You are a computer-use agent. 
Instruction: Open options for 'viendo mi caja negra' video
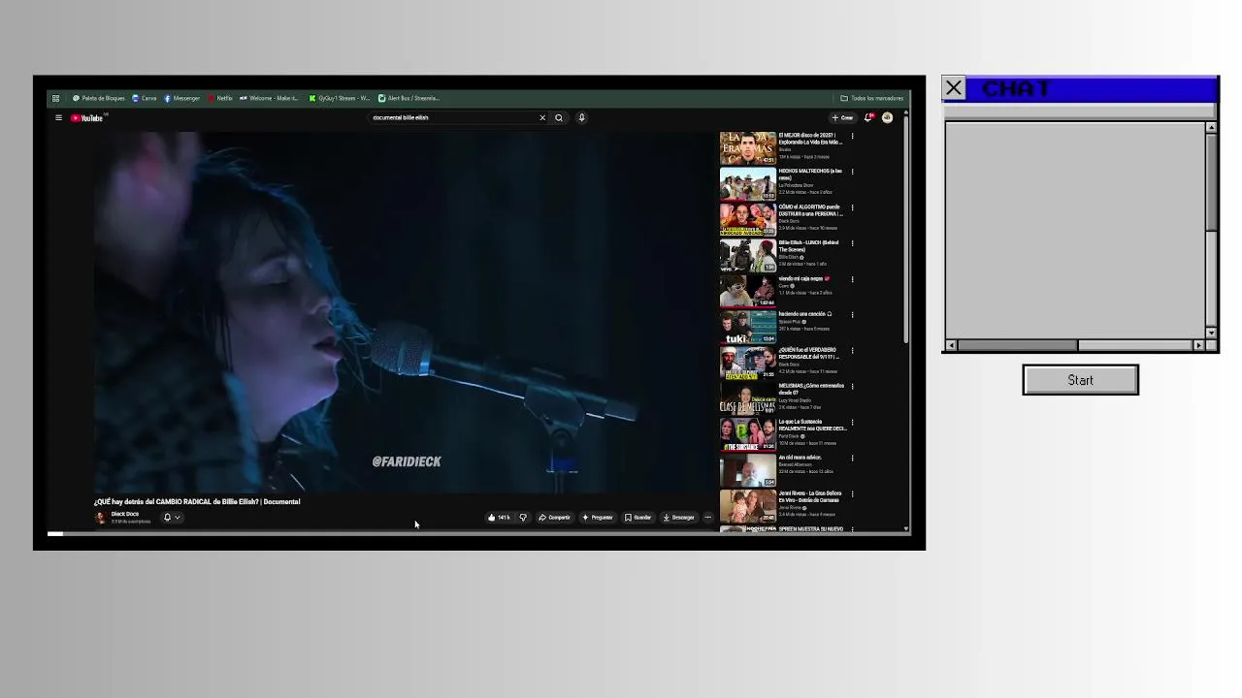852,279
